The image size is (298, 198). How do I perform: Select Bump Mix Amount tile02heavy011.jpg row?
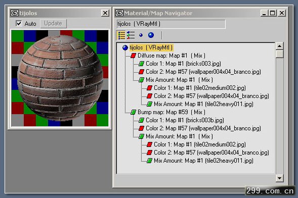click(203, 161)
